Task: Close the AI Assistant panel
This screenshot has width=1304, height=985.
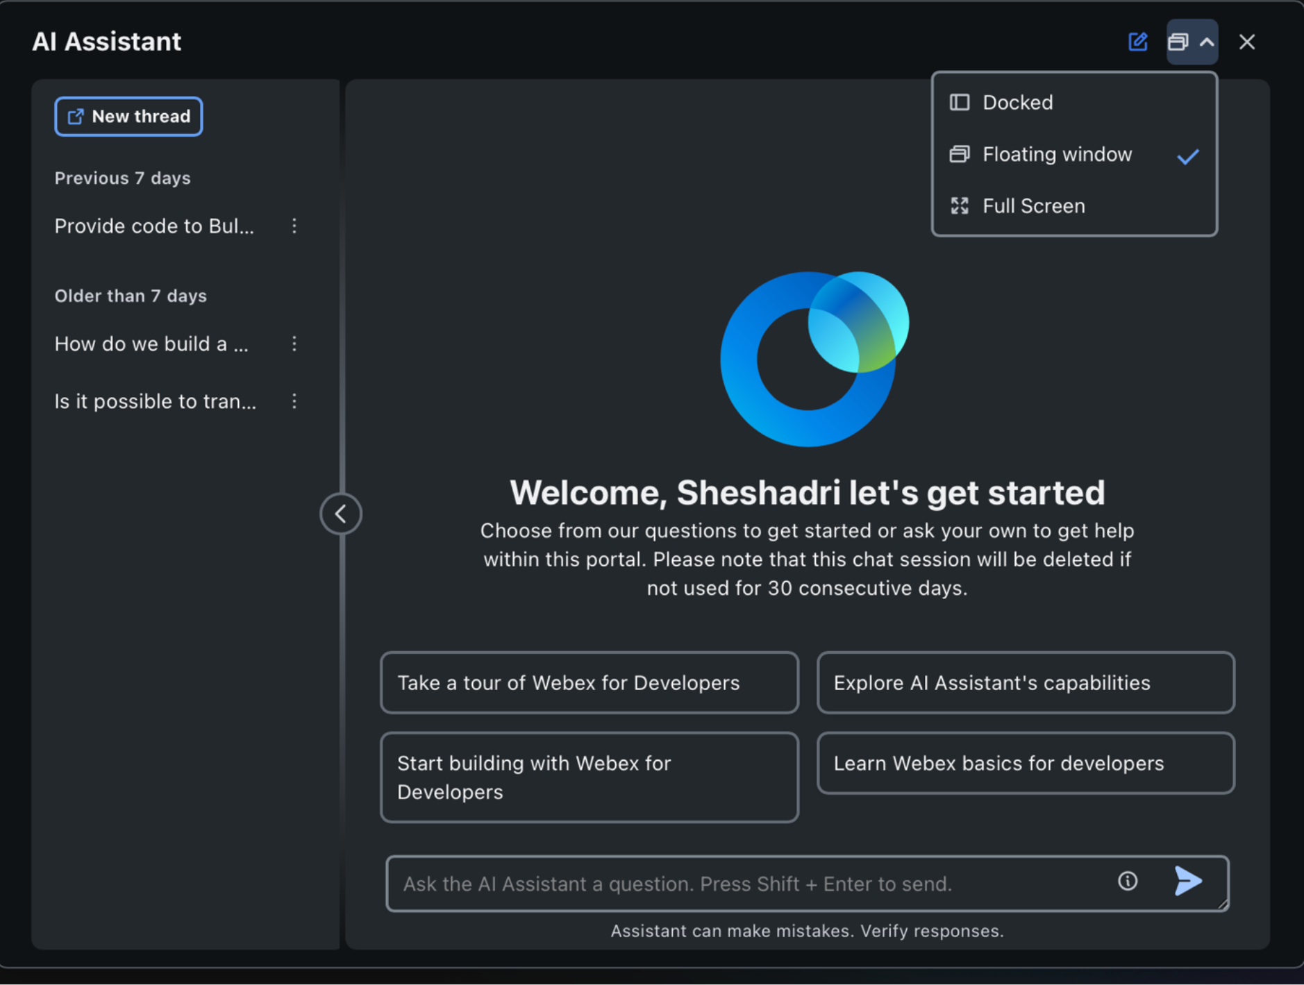Action: point(1247,42)
